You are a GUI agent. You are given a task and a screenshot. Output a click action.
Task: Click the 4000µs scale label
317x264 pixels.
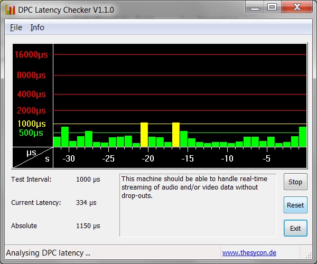[x=31, y=94]
